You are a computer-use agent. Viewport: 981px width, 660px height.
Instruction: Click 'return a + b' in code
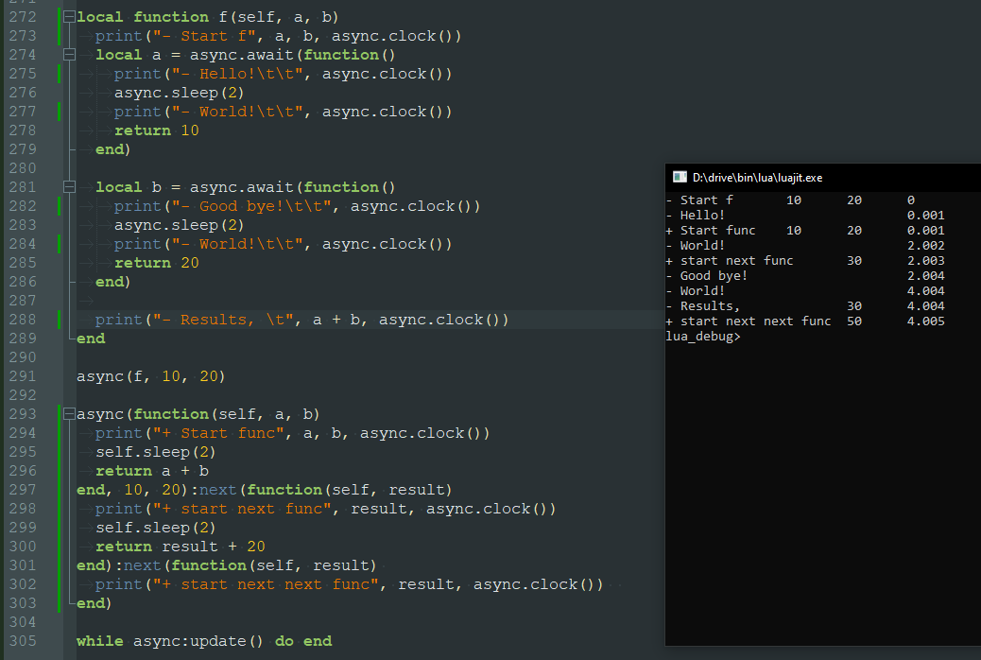[x=152, y=471]
